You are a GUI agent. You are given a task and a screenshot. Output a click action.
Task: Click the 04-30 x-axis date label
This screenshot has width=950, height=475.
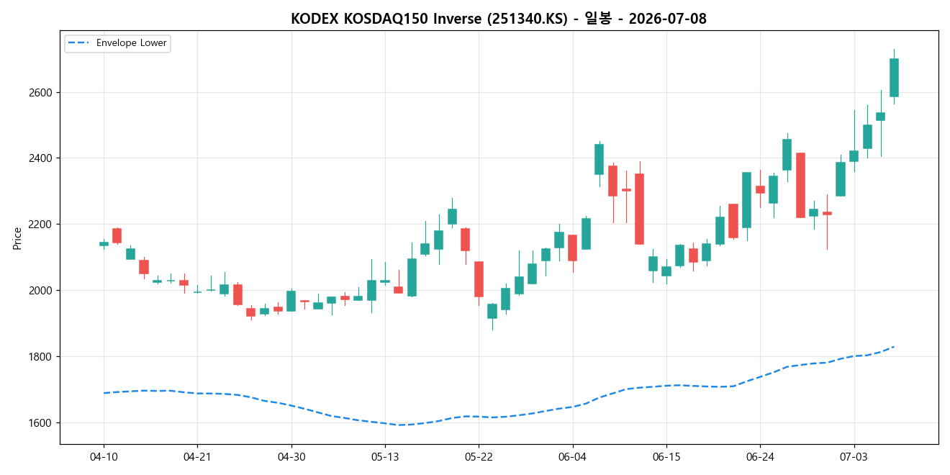pyautogui.click(x=291, y=456)
